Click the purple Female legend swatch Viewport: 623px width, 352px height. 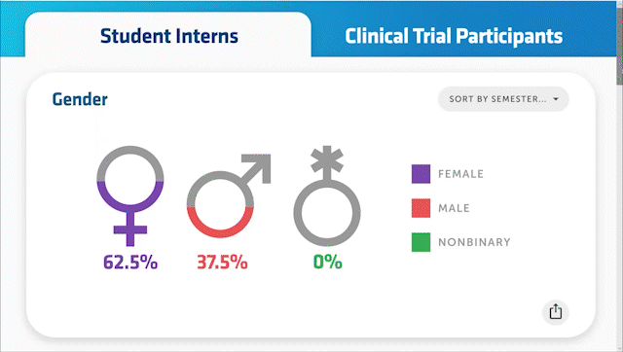click(421, 174)
